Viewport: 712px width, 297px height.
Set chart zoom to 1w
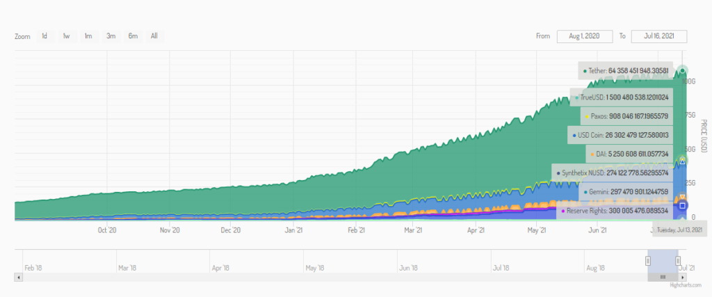[66, 36]
